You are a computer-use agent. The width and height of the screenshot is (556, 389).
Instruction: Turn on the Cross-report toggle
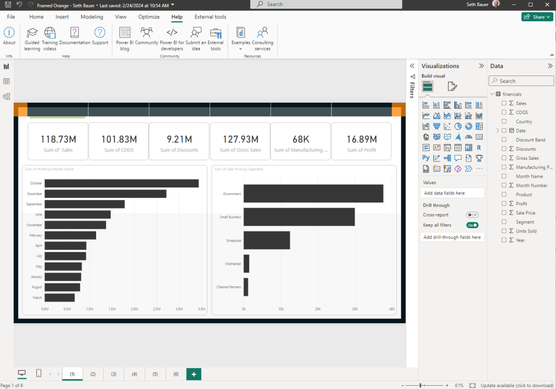click(472, 215)
